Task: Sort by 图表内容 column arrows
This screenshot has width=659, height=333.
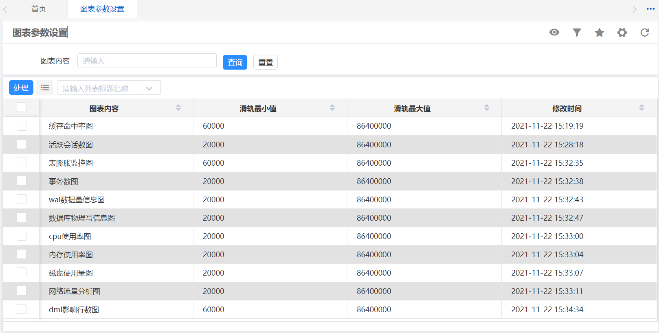Action: coord(178,107)
